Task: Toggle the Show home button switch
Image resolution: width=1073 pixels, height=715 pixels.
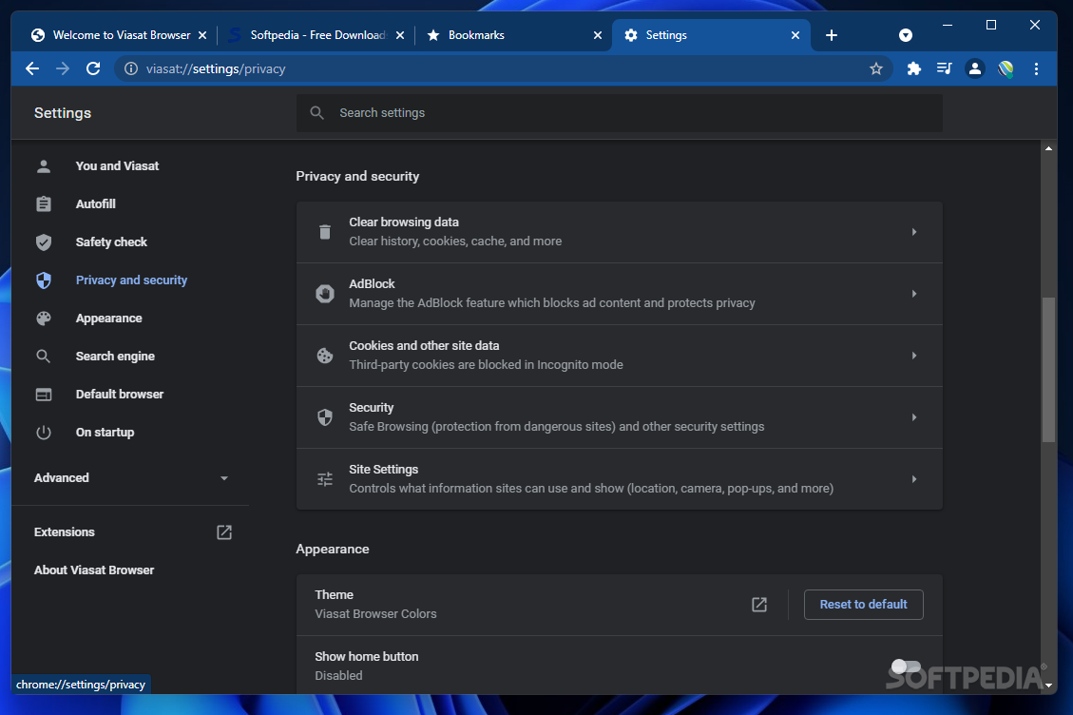Action: point(906,667)
